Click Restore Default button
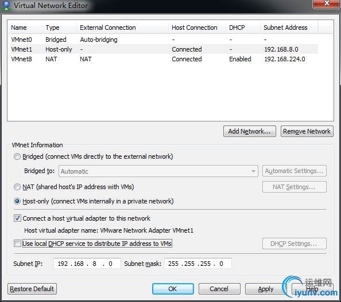This screenshot has height=302, width=341. 32,289
